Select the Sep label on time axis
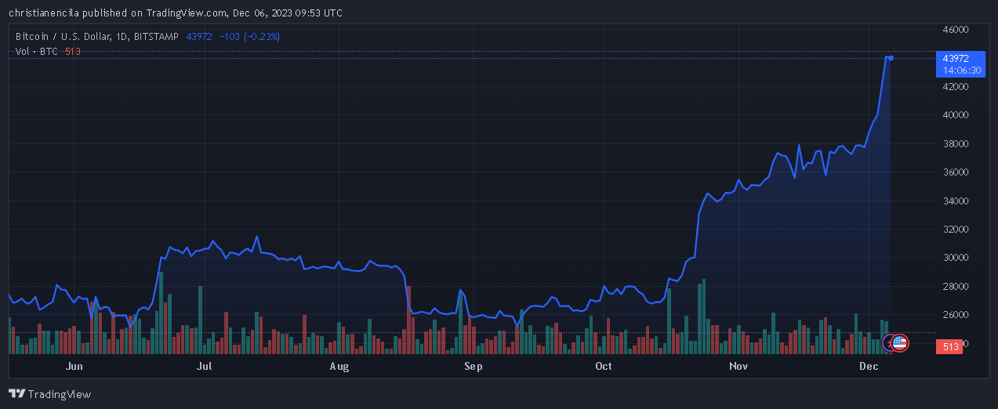Viewport: 998px width, 409px height. [x=473, y=366]
